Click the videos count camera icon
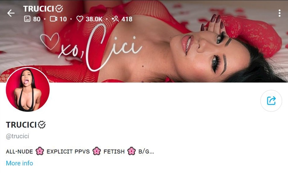 (x=54, y=19)
